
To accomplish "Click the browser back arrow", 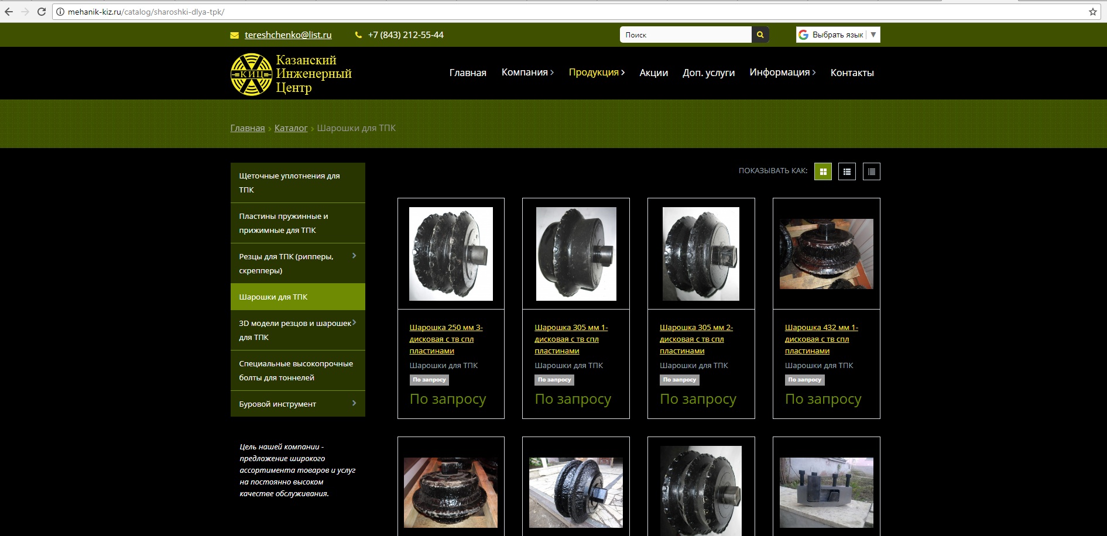I will [9, 12].
